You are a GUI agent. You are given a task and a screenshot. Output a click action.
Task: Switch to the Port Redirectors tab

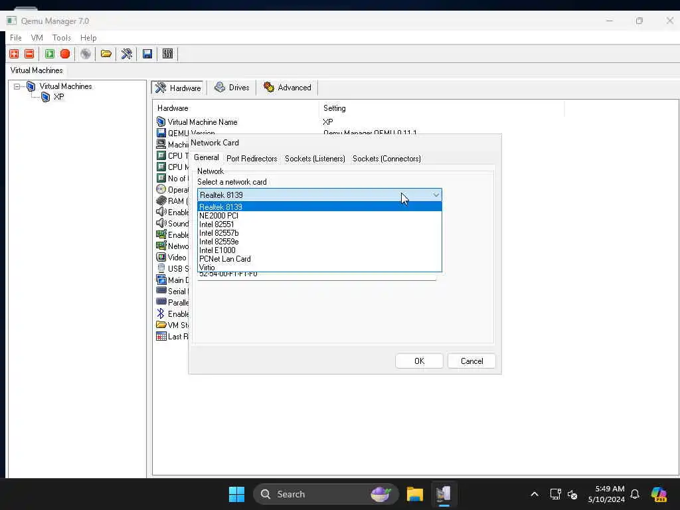coord(252,159)
